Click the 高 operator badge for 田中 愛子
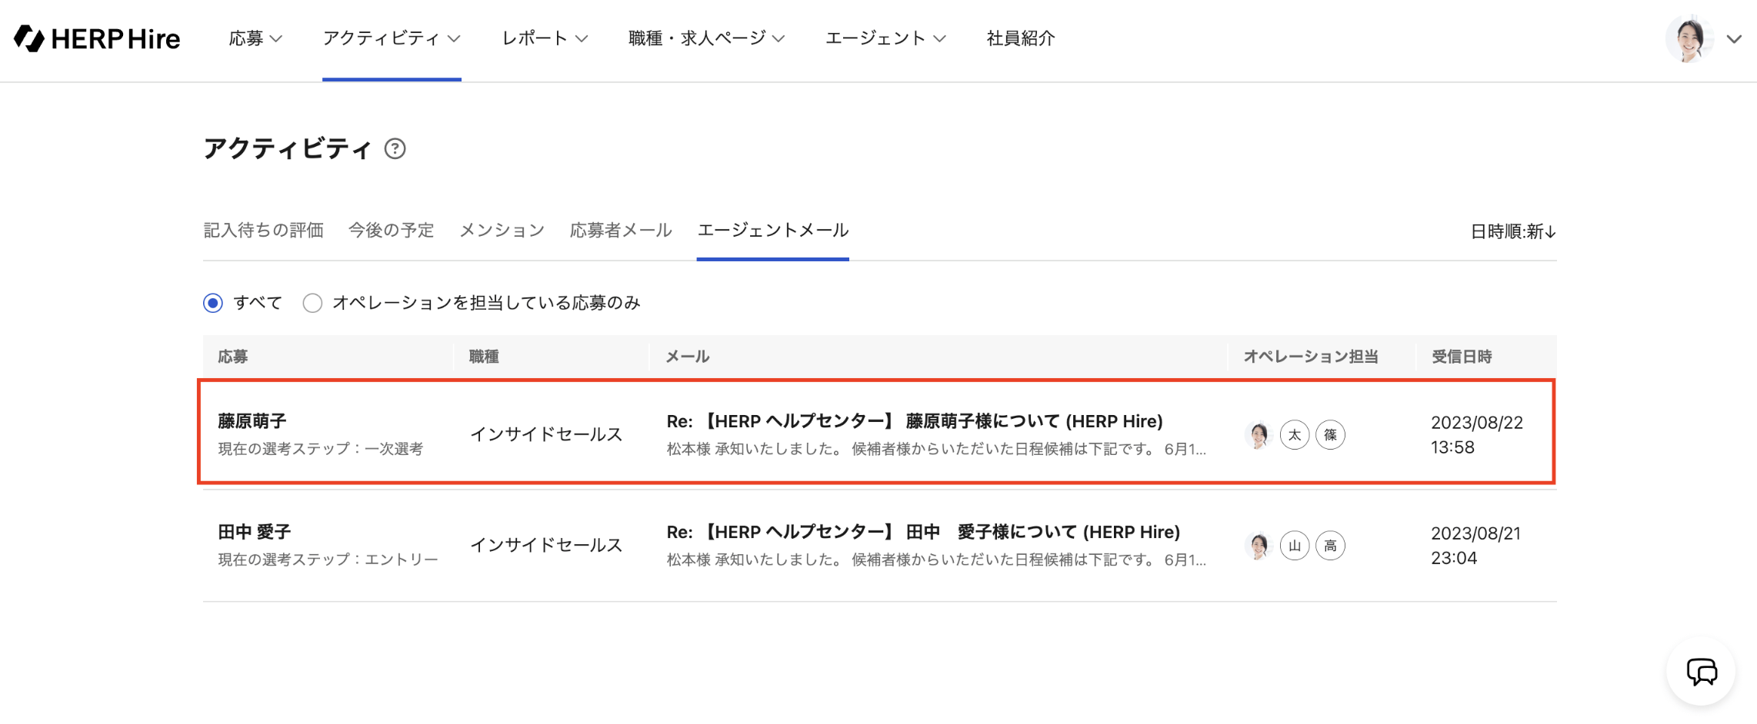Screen dimensions: 1757x724 pyautogui.click(x=1330, y=546)
